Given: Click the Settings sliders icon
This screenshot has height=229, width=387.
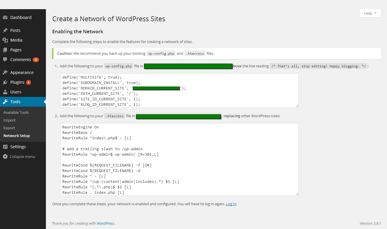Looking at the screenshot, I should point(5,147).
